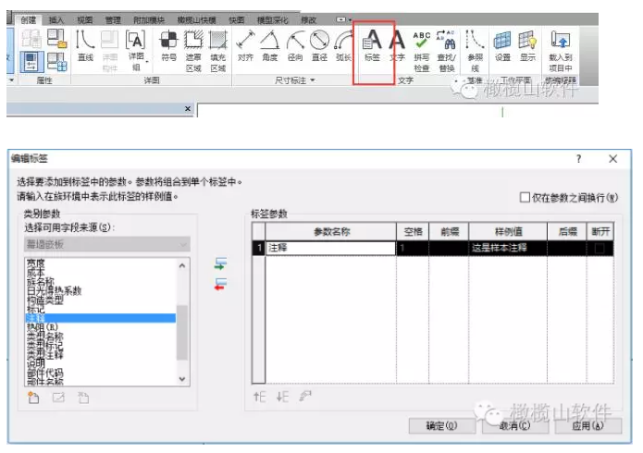Screen dimensions: 643x453
Task: Open the 幕墙嵌板 field source dropdown
Action: click(107, 244)
